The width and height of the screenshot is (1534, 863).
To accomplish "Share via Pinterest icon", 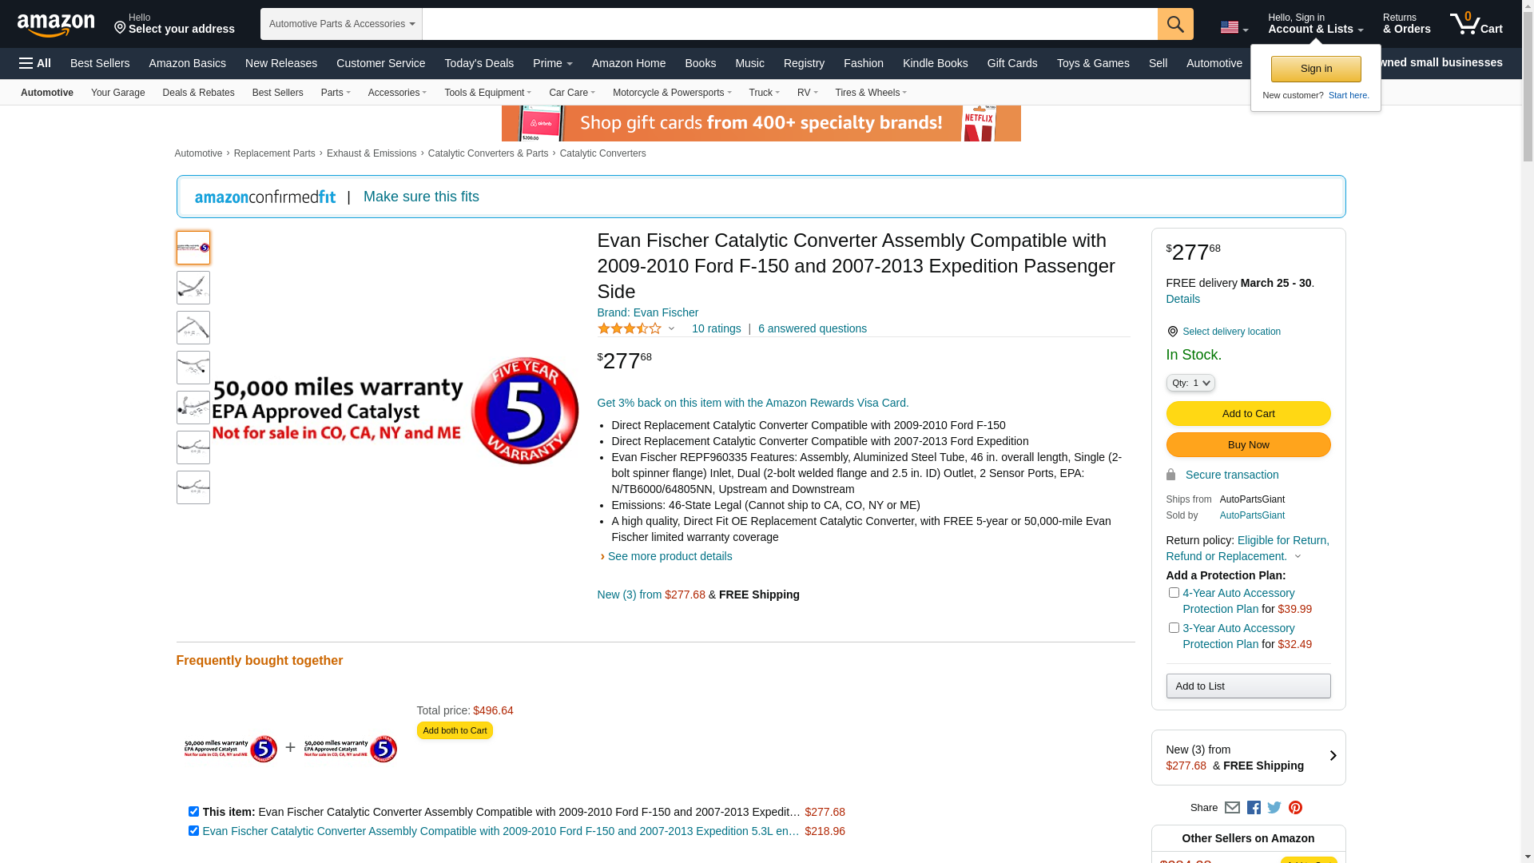I will point(1295,808).
